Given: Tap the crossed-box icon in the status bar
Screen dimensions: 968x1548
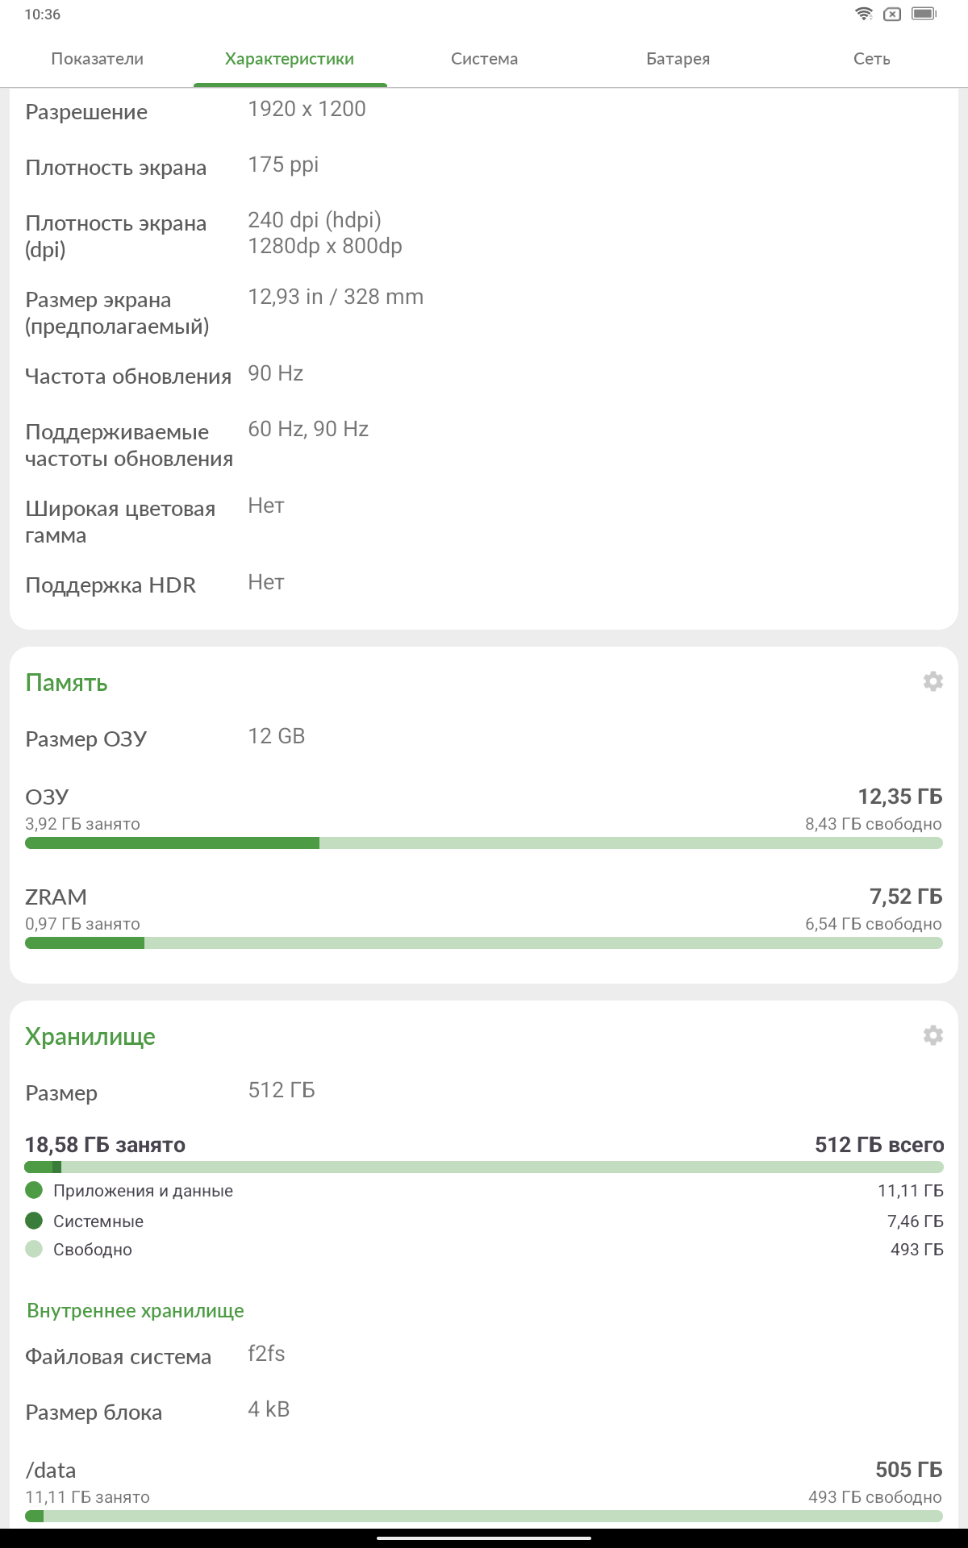Looking at the screenshot, I should point(892,14).
